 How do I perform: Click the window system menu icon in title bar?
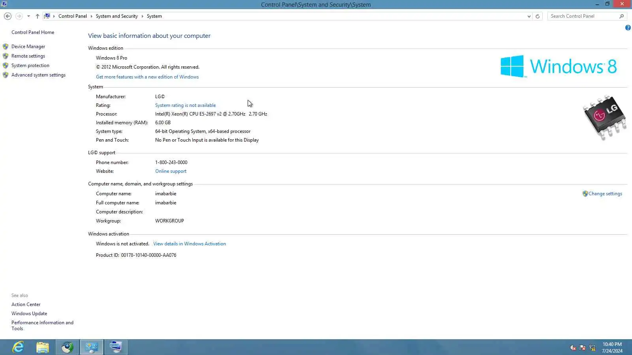coord(4,4)
